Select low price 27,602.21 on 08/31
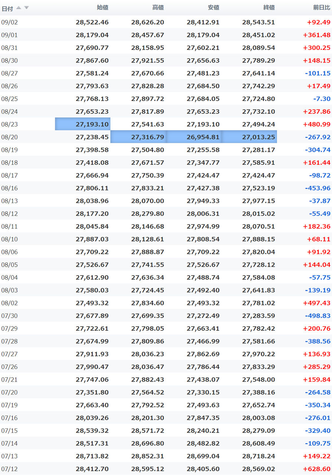The width and height of the screenshot is (332, 476). 203,48
